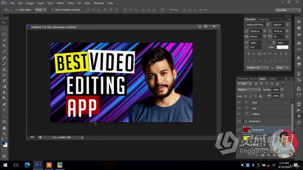Enable the Auto-Select checkbox
The image size is (303, 170).
pyautogui.click(x=16, y=10)
